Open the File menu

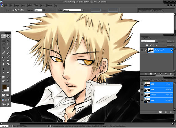[x=6, y=5]
